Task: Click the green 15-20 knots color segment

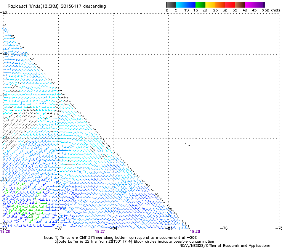Action: (x=200, y=5)
